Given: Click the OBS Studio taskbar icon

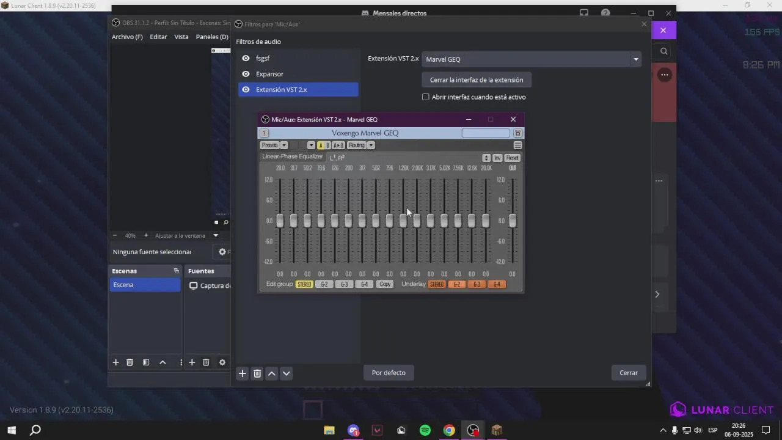Looking at the screenshot, I should [473, 430].
